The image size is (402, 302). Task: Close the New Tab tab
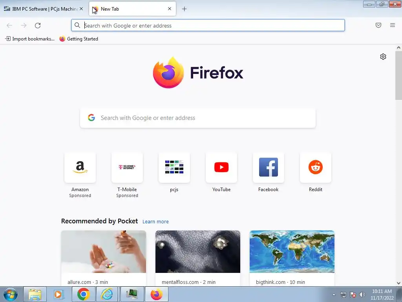point(170,9)
